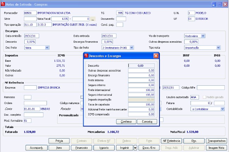Click the ICMS compensado amount field
Image resolution: width=229 pixels, height=152 pixels.
(x=141, y=114)
